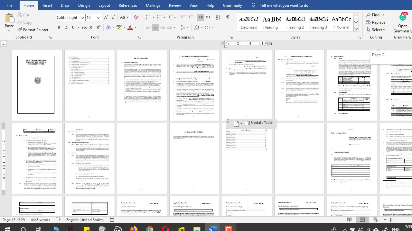Decrease paragraph indent
Viewport: 412px width, 231px height.
183,17
